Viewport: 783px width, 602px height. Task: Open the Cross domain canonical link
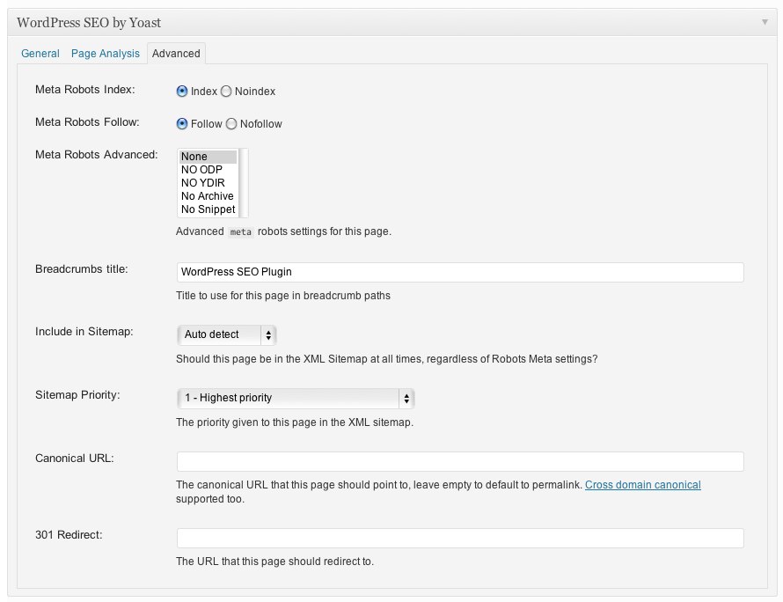click(643, 485)
